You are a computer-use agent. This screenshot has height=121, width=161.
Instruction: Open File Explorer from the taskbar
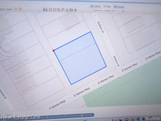133,119
